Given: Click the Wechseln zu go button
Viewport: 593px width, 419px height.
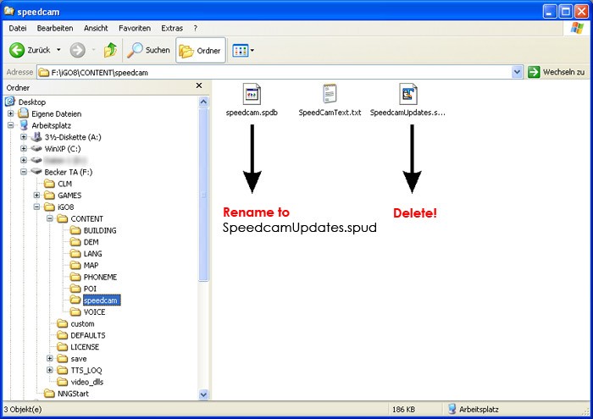Looking at the screenshot, I should pos(557,73).
